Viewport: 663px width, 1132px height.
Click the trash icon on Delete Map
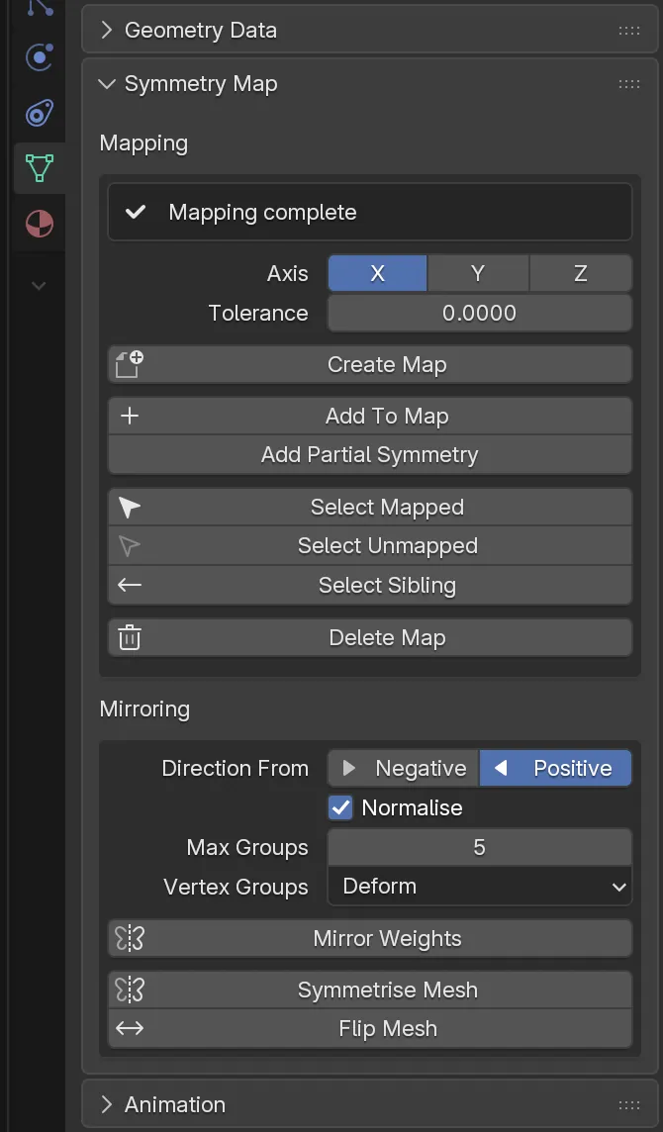click(x=130, y=637)
